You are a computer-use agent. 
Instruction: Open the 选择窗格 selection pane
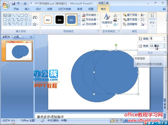coord(130,24)
